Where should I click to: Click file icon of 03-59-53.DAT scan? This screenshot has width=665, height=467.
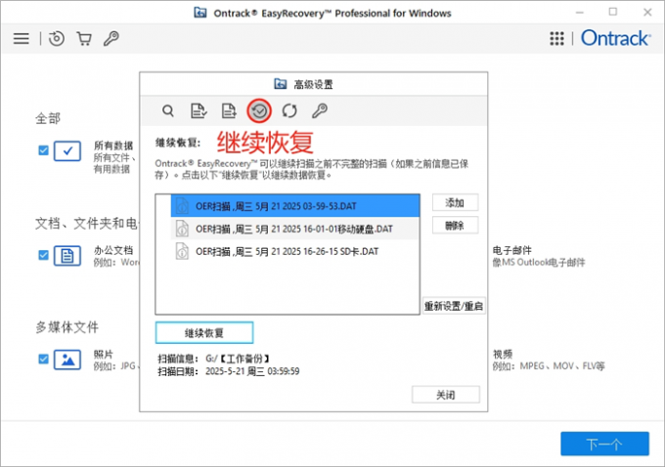coord(182,206)
